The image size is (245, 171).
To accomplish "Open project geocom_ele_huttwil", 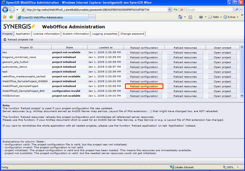I will coord(222,62).
